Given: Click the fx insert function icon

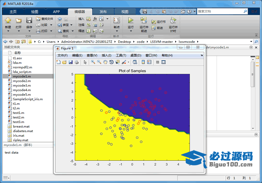Looking at the screenshot, I should click(x=95, y=19).
